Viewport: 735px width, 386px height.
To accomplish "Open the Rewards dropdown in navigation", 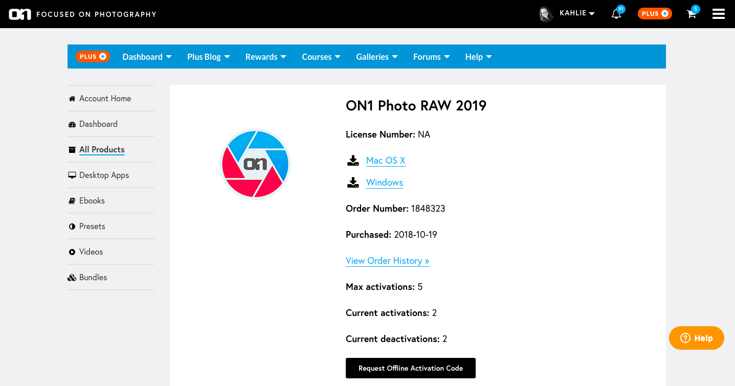I will tap(265, 57).
